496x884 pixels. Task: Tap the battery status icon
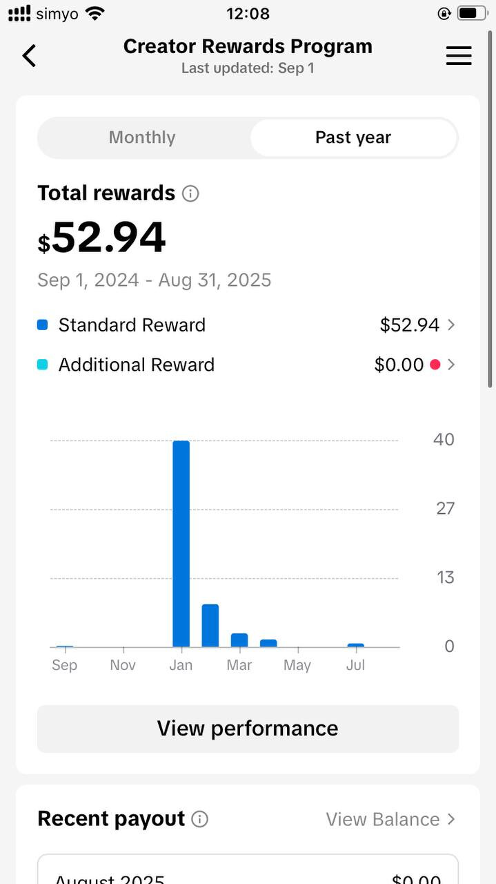click(471, 13)
